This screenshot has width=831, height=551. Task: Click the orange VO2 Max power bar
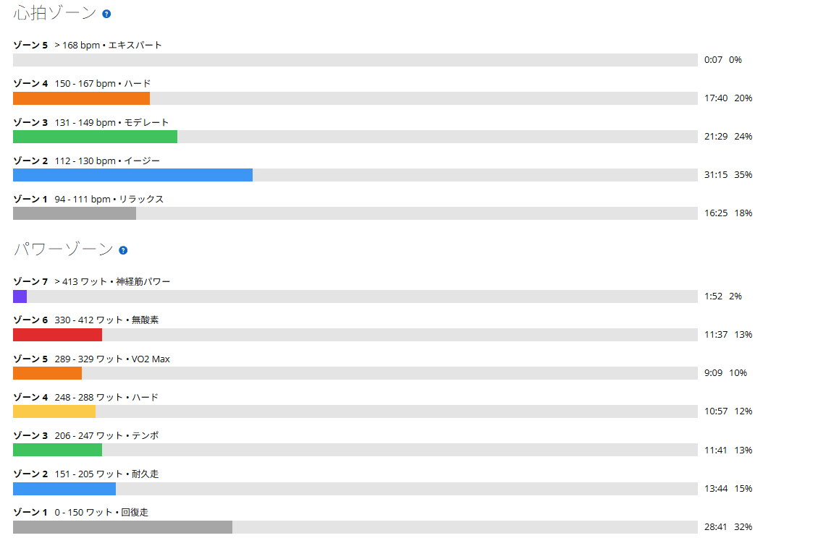click(x=47, y=373)
